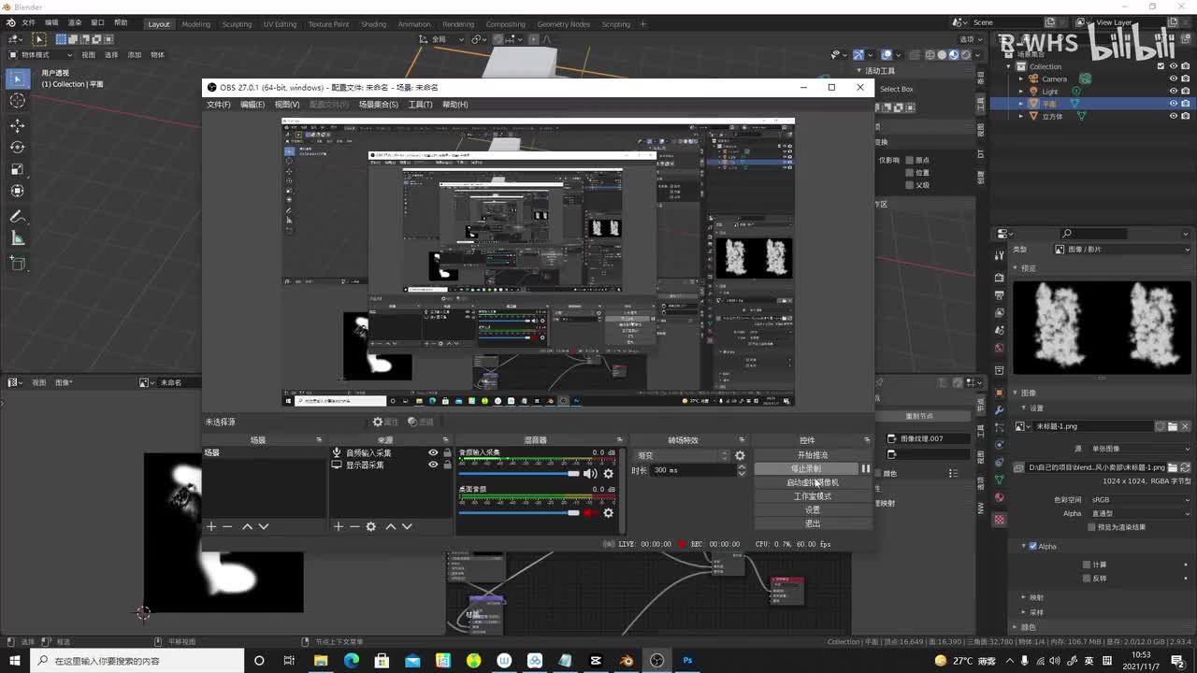The width and height of the screenshot is (1197, 673).
Task: Click the 设置 button in OBS controls
Action: tap(812, 509)
